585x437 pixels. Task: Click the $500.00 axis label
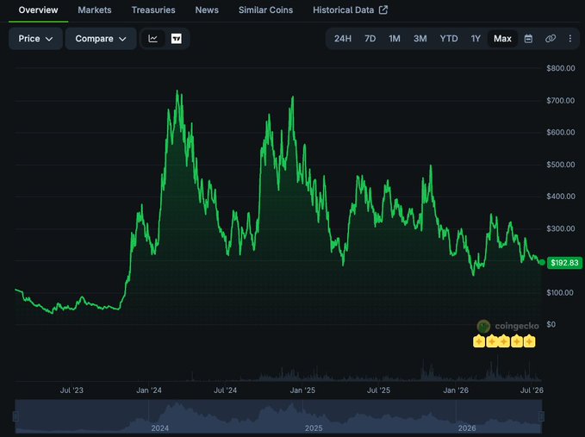pos(560,165)
